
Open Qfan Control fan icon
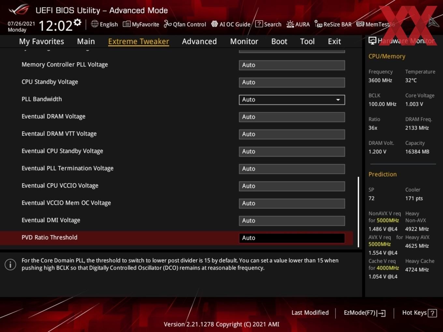167,24
